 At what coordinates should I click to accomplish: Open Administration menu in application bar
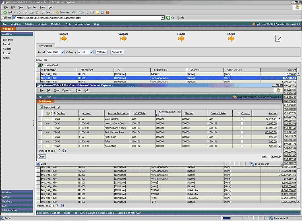click(83, 24)
